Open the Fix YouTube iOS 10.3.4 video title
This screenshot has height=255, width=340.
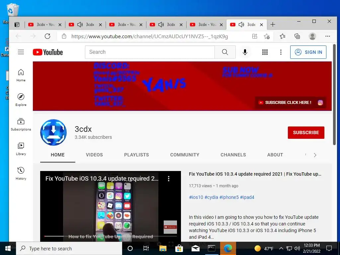pyautogui.click(x=255, y=174)
